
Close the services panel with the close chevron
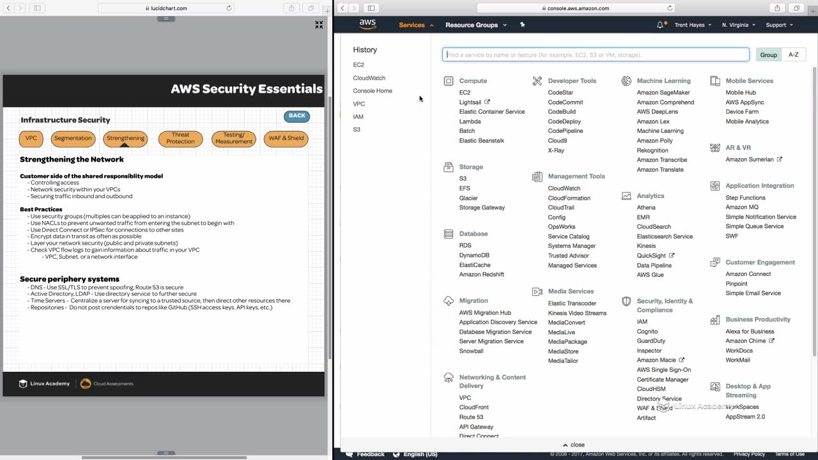pos(573,445)
